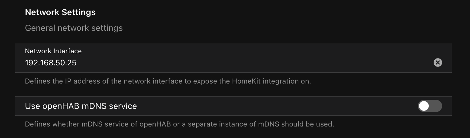
Task: Click the gray track of the mDNS switch
Action: (x=436, y=106)
